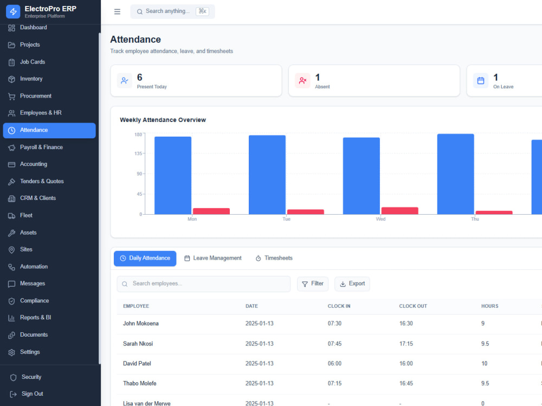Screen dimensions: 542x406
Task: Click Sarah Nkosi's clock out 17:15
Action: (406, 344)
